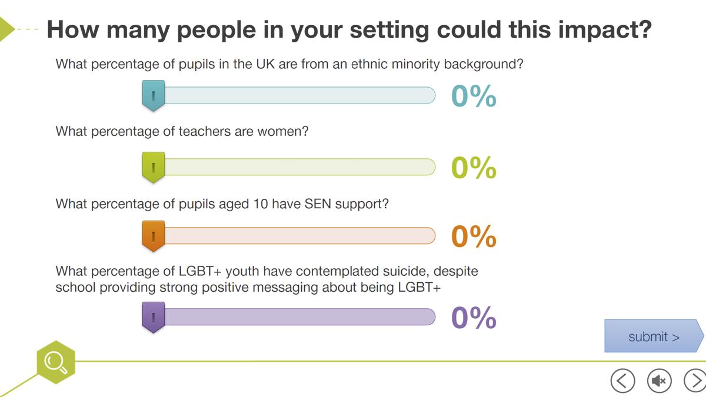Screen dimensions: 706x397
Task: Grab the teal ethnic minority slider handle
Action: [x=154, y=95]
